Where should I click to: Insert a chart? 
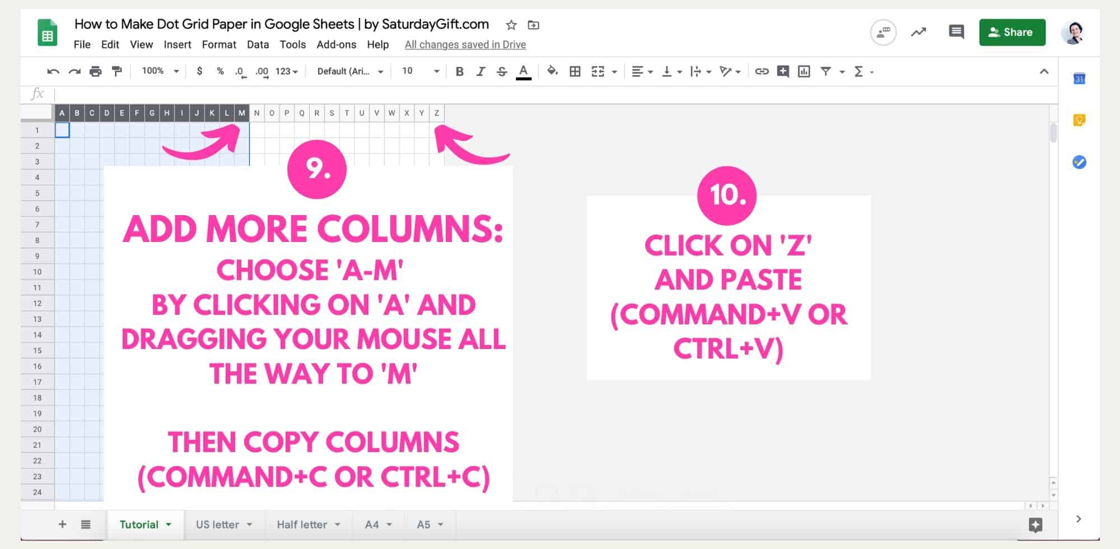[x=805, y=72]
